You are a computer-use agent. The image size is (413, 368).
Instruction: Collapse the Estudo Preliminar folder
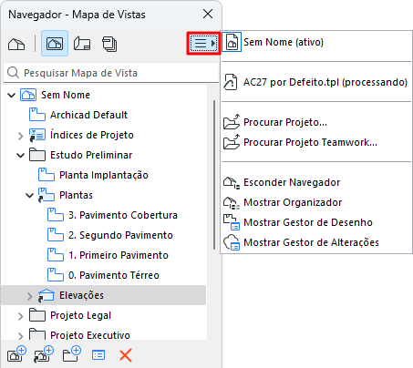[20, 156]
